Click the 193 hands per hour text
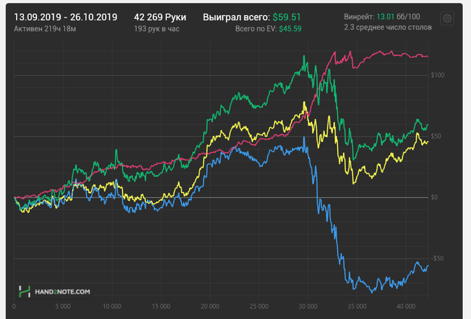Image resolution: width=471 pixels, height=319 pixels. pos(158,29)
